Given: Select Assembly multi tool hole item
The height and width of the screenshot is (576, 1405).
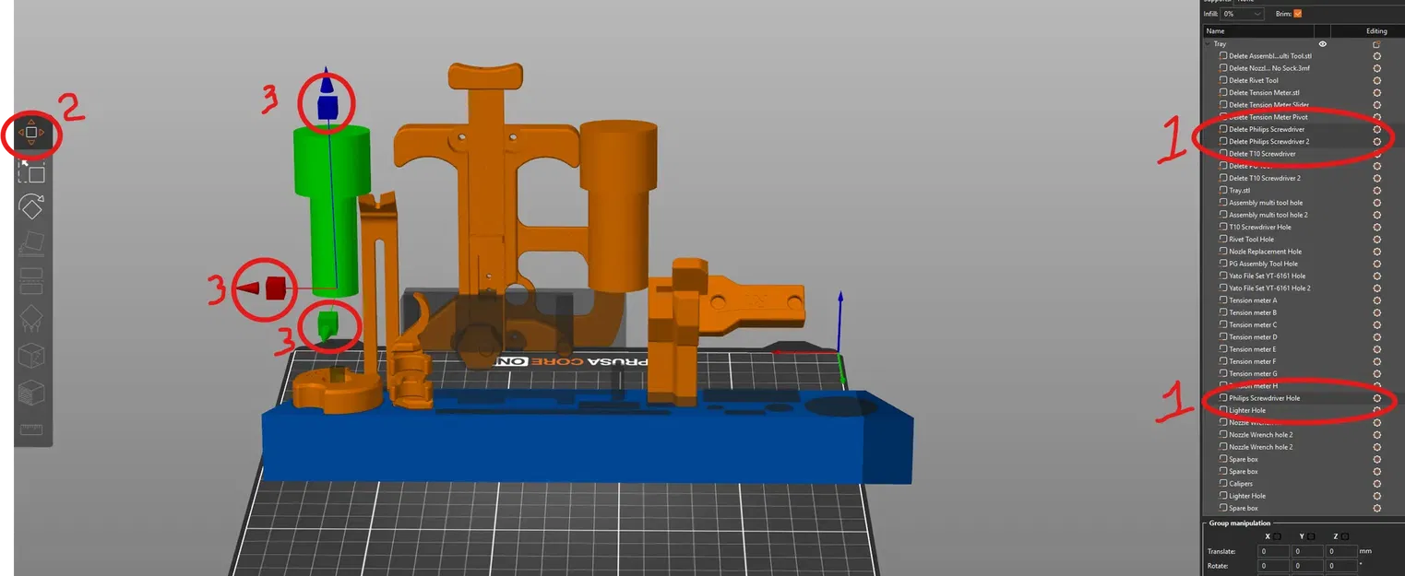Looking at the screenshot, I should pyautogui.click(x=1266, y=203).
